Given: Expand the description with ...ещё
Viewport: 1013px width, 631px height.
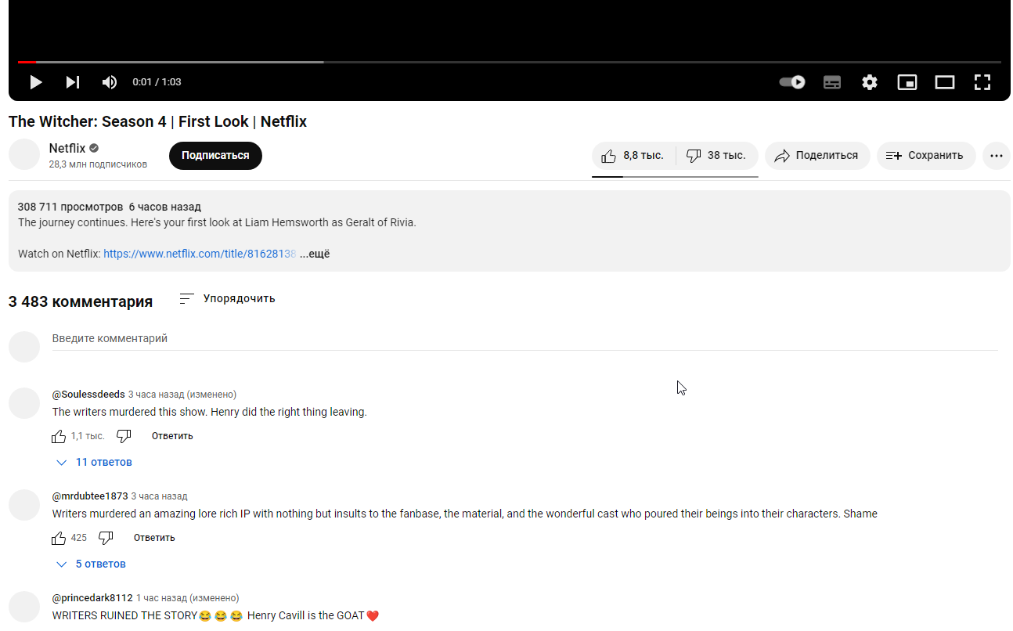Looking at the screenshot, I should click(315, 254).
